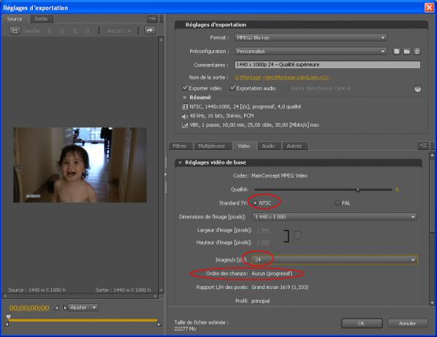Click the link icon for image dimensions
Viewport: 437px width, 337px height.
(299, 235)
